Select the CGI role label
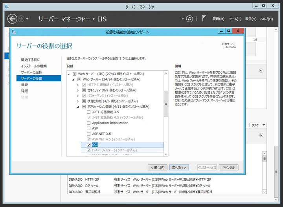The width and height of the screenshot is (283, 207). pyautogui.click(x=95, y=145)
